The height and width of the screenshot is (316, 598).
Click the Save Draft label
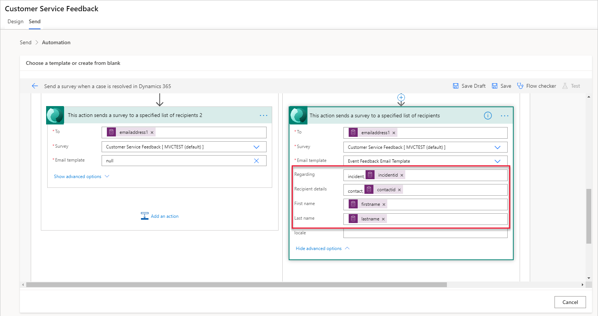tap(474, 86)
